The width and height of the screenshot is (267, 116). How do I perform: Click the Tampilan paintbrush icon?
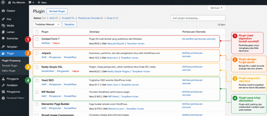point(3,47)
